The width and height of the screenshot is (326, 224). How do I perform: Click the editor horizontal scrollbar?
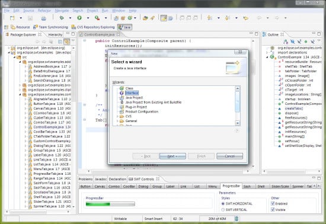[168, 171]
